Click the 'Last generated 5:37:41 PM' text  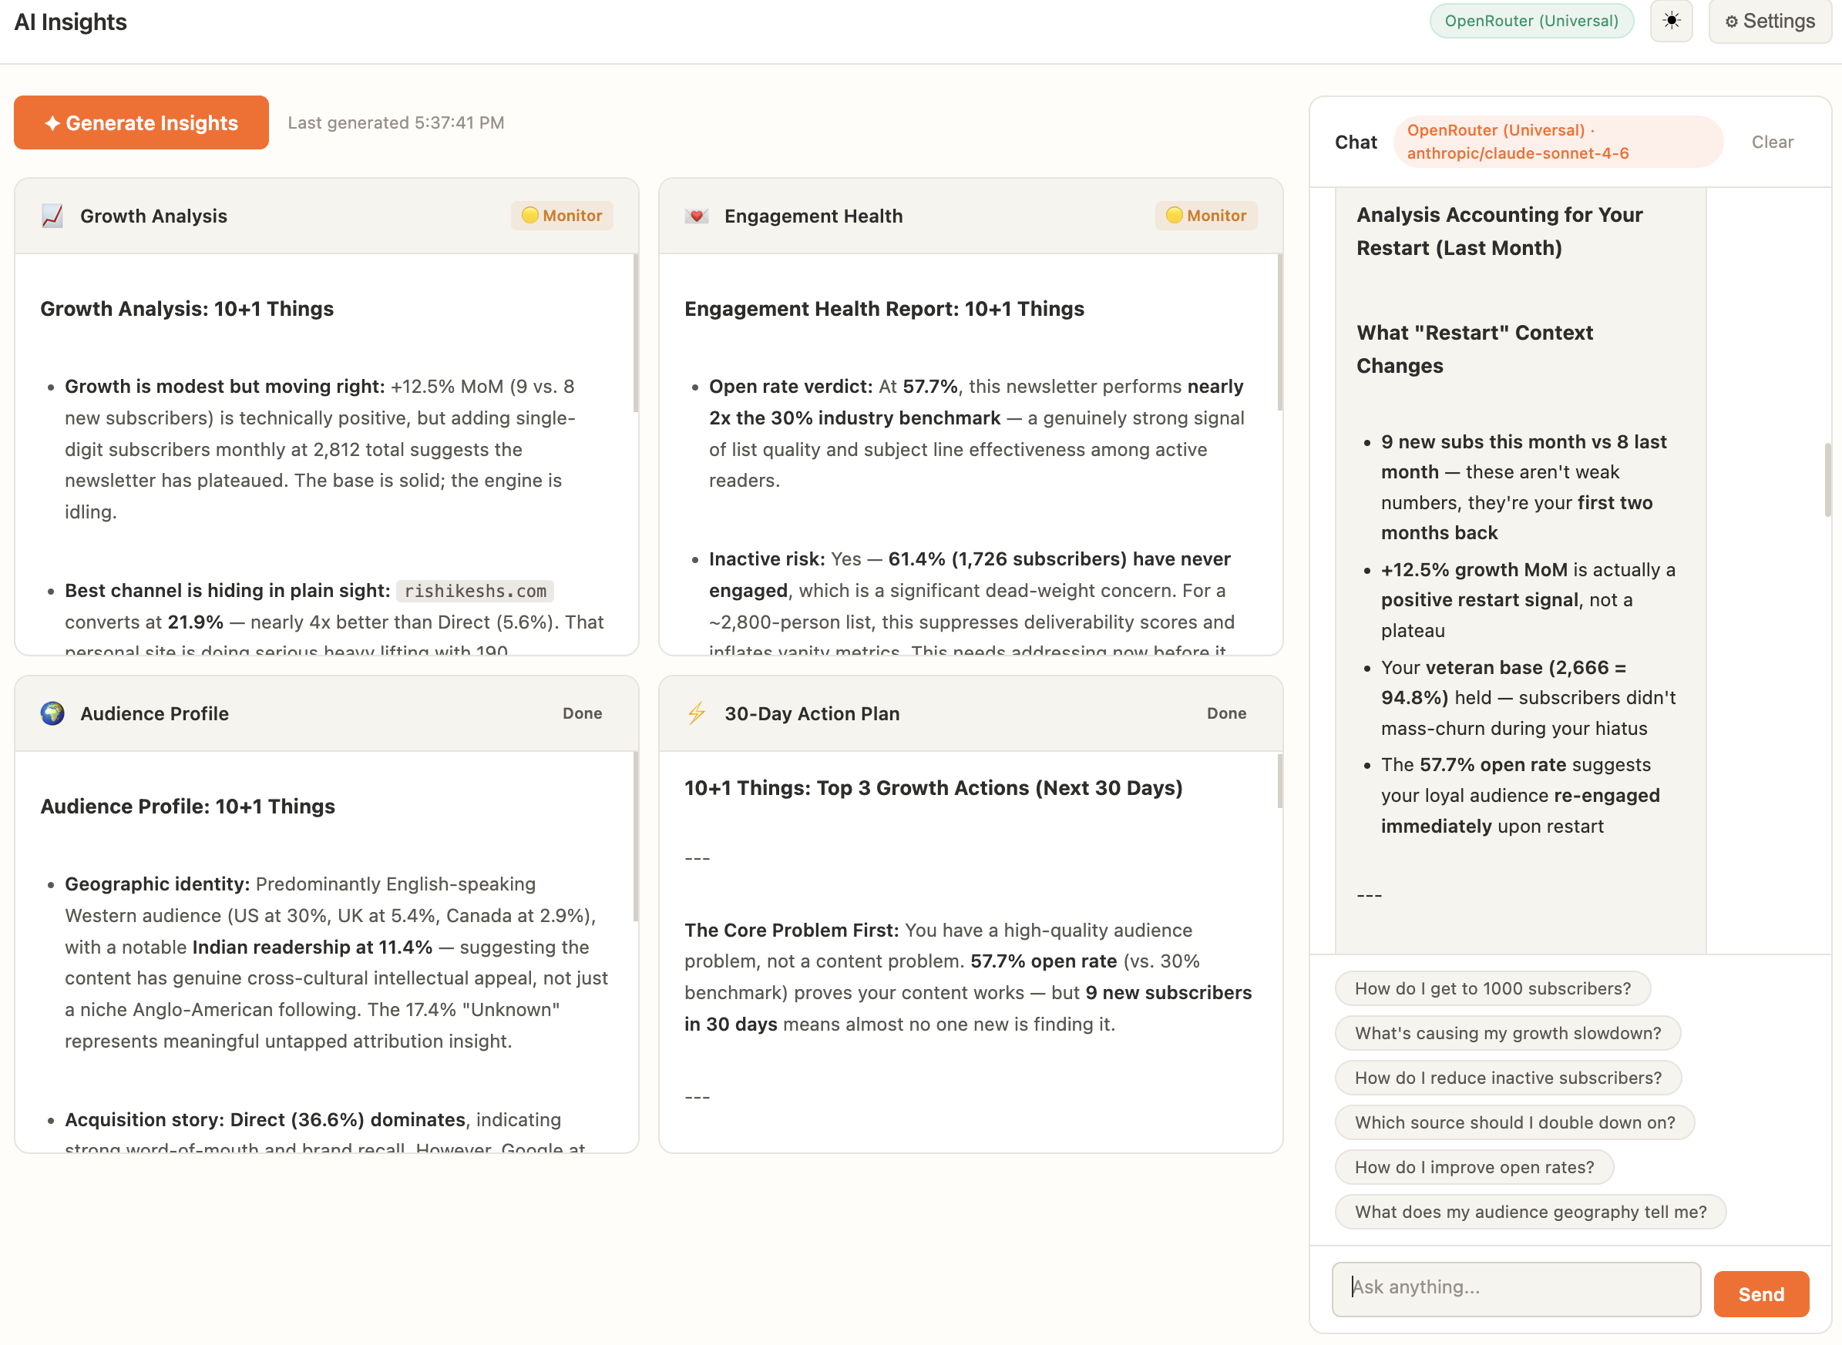(396, 123)
